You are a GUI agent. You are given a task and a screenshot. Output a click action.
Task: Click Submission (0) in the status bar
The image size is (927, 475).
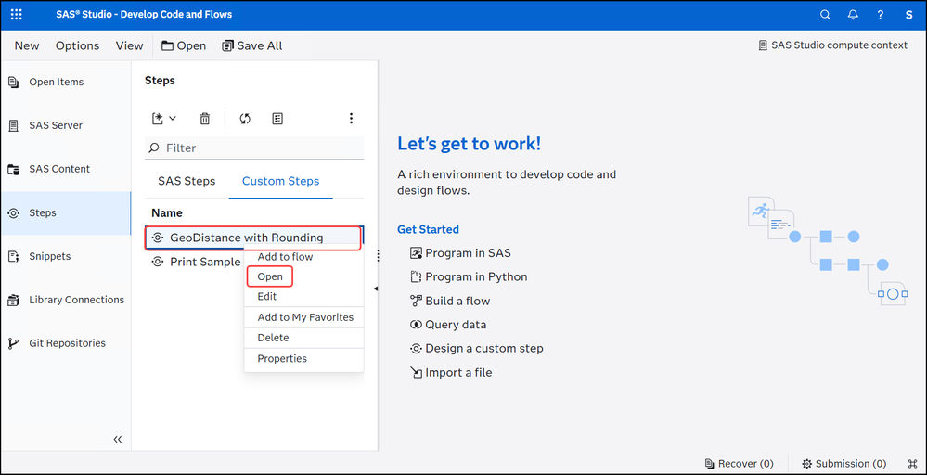tap(843, 464)
